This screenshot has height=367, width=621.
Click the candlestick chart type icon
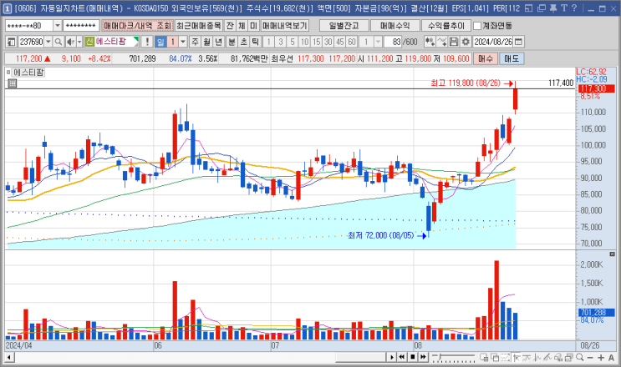[430, 42]
